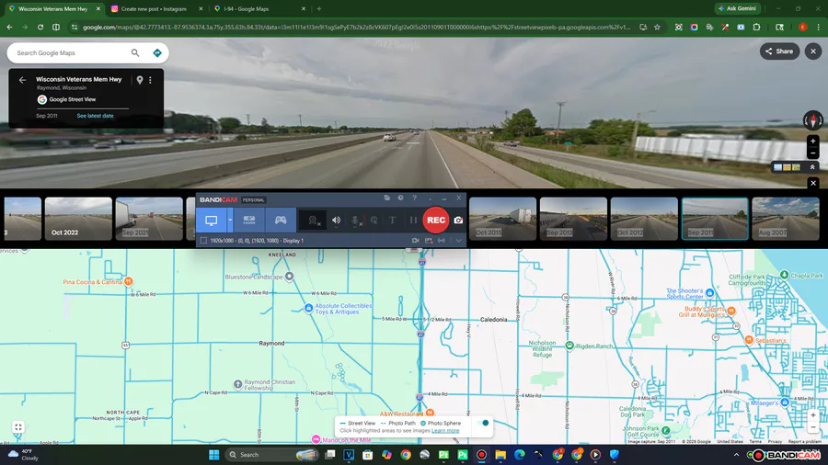Open Bandicam scheduled recording clock icon
Screen dimensions: 828x465
coord(401,198)
